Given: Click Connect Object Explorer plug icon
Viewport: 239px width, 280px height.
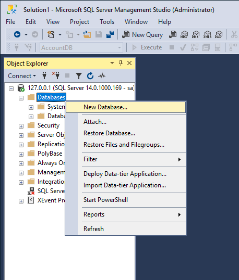Looking at the screenshot, I should pyautogui.click(x=44, y=75).
